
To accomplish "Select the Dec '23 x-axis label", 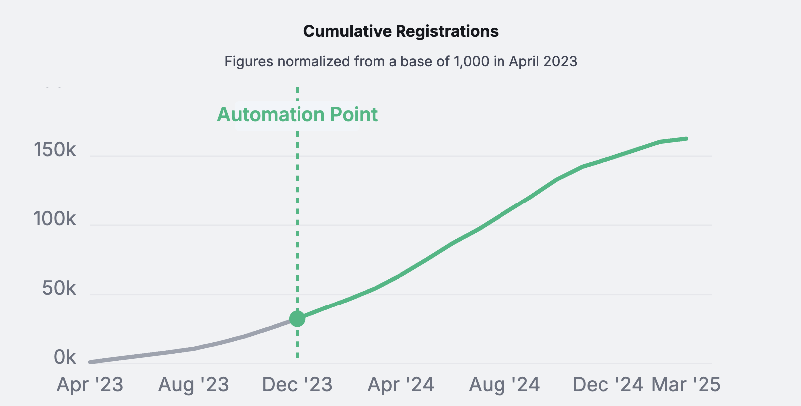I will [297, 385].
